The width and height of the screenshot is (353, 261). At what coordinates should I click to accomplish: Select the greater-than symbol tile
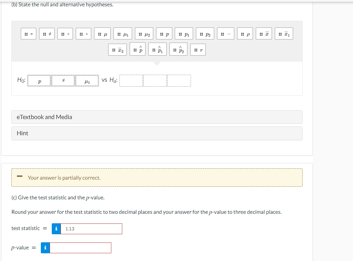coord(83,33)
